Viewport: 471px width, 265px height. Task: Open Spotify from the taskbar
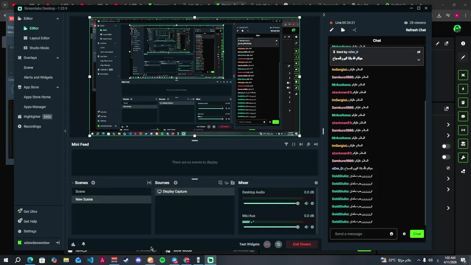click(162, 260)
